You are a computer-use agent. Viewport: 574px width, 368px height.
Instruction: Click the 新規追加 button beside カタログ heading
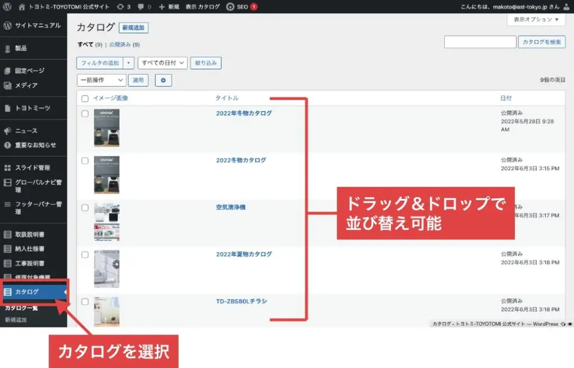[133, 28]
